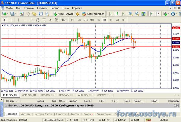
Task: Zoom out on the chart
Action: coord(137,14)
